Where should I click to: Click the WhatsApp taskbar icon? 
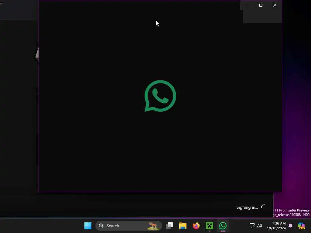223,226
